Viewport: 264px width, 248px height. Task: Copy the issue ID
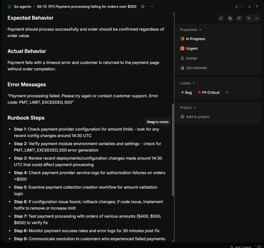tap(230, 18)
